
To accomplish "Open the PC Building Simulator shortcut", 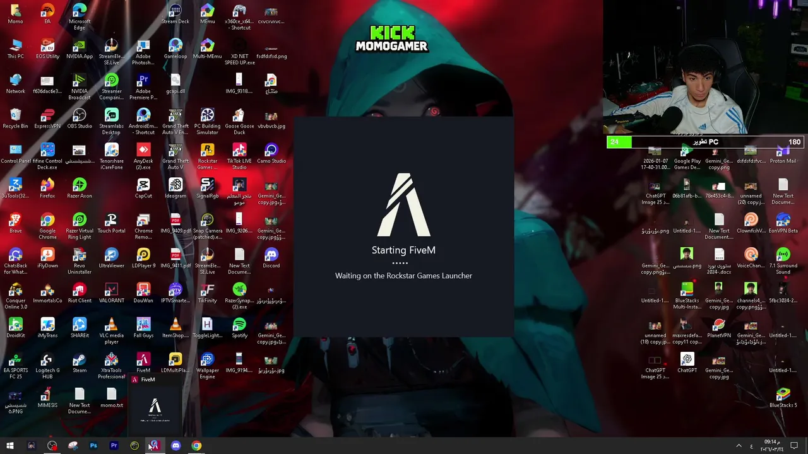I will coord(207,122).
